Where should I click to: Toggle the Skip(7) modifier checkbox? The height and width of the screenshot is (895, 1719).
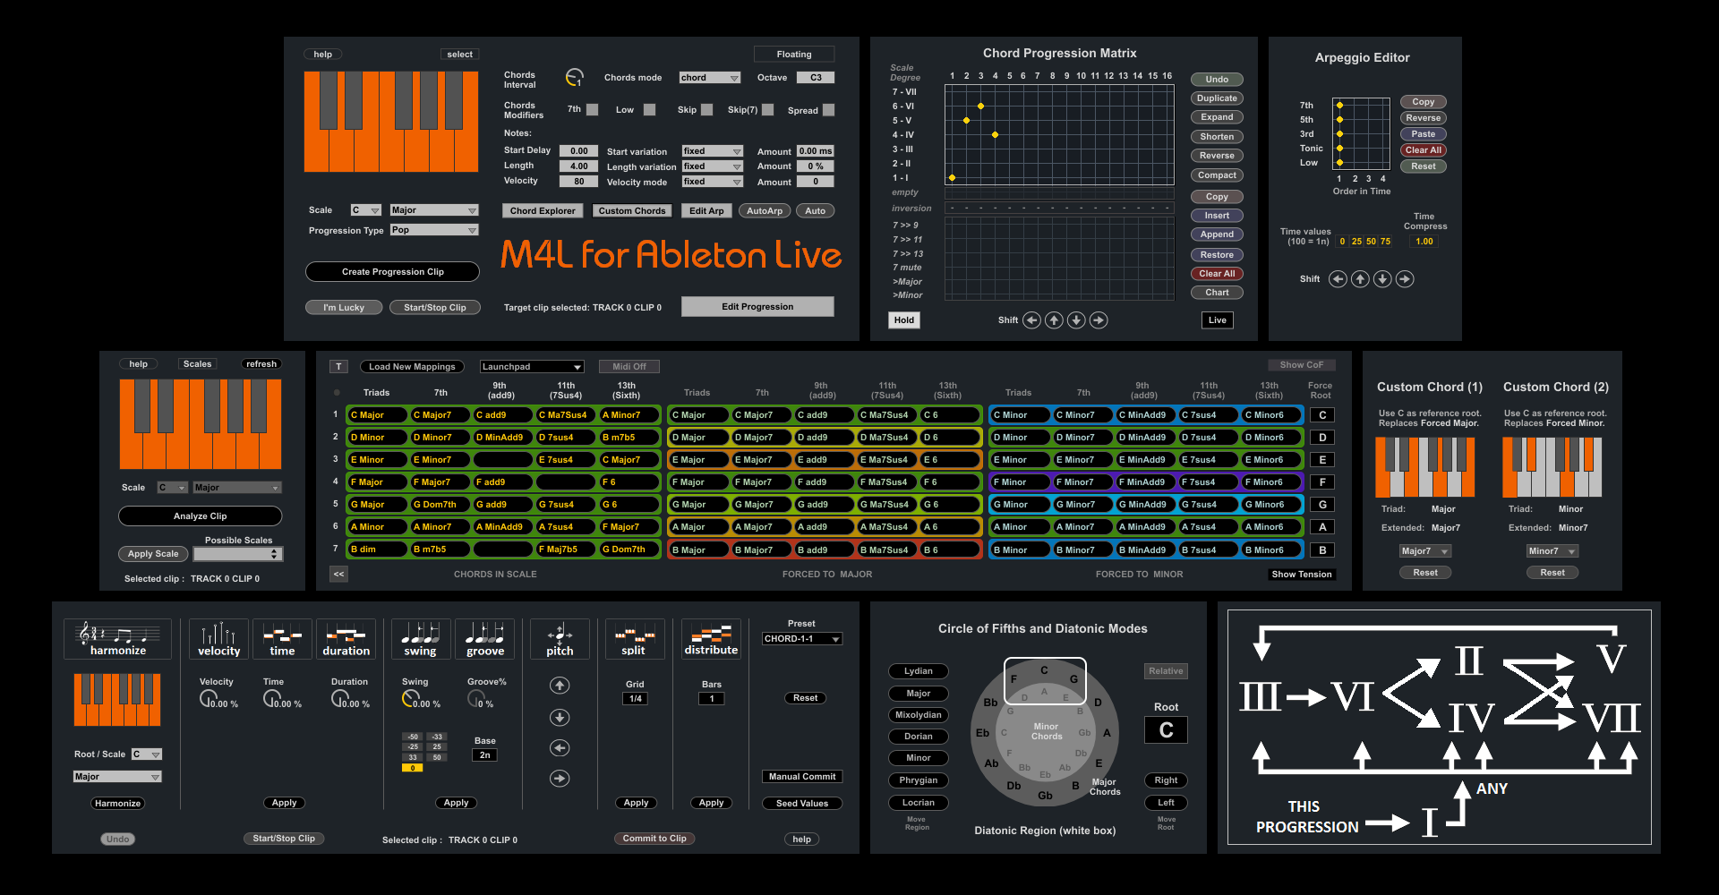tap(767, 109)
